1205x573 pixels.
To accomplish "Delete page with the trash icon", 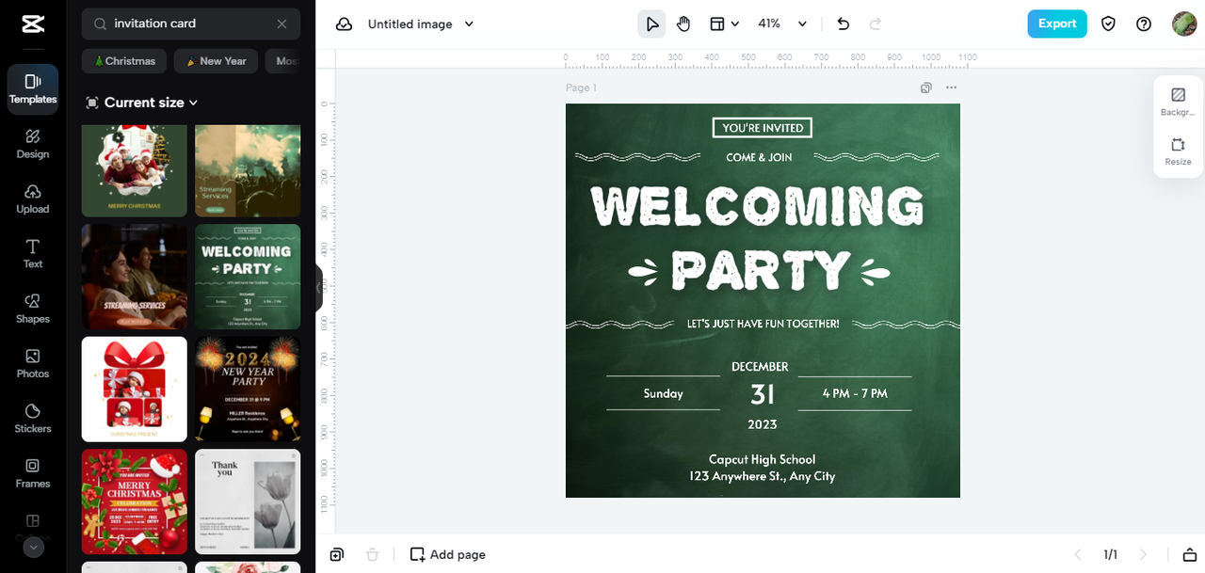I will (x=372, y=554).
